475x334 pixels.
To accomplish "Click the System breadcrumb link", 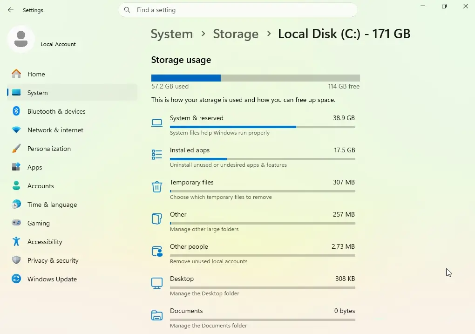I will pyautogui.click(x=172, y=34).
